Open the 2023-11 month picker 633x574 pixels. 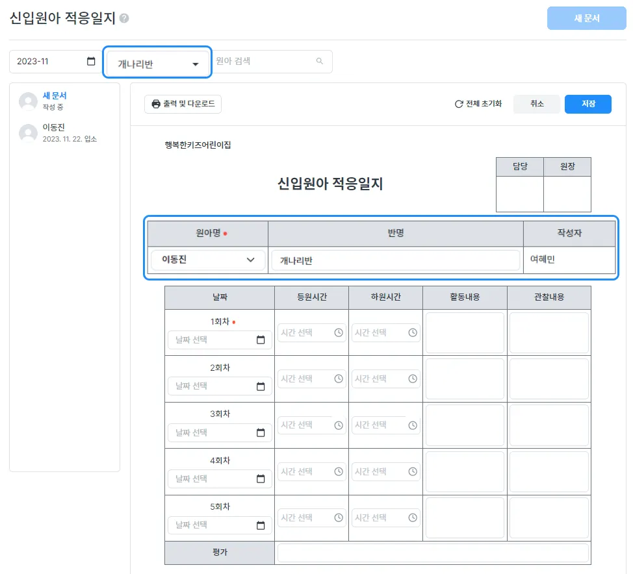(x=55, y=61)
